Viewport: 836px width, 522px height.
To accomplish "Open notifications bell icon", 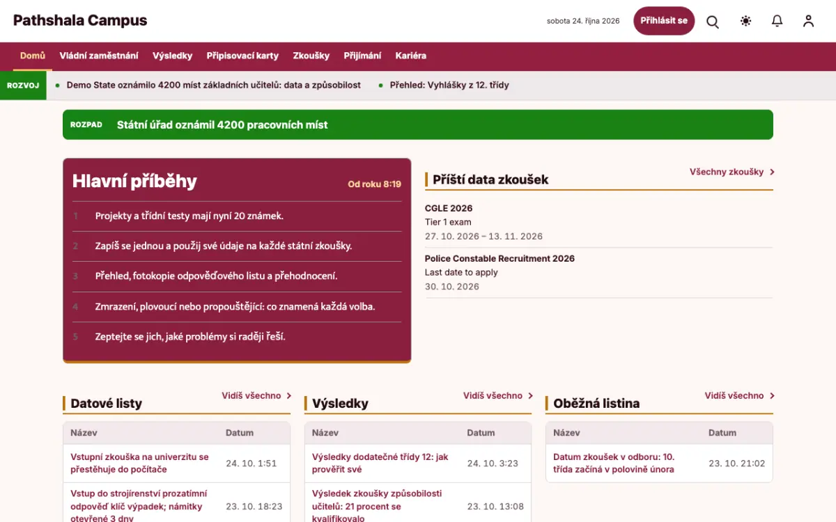I will [777, 21].
